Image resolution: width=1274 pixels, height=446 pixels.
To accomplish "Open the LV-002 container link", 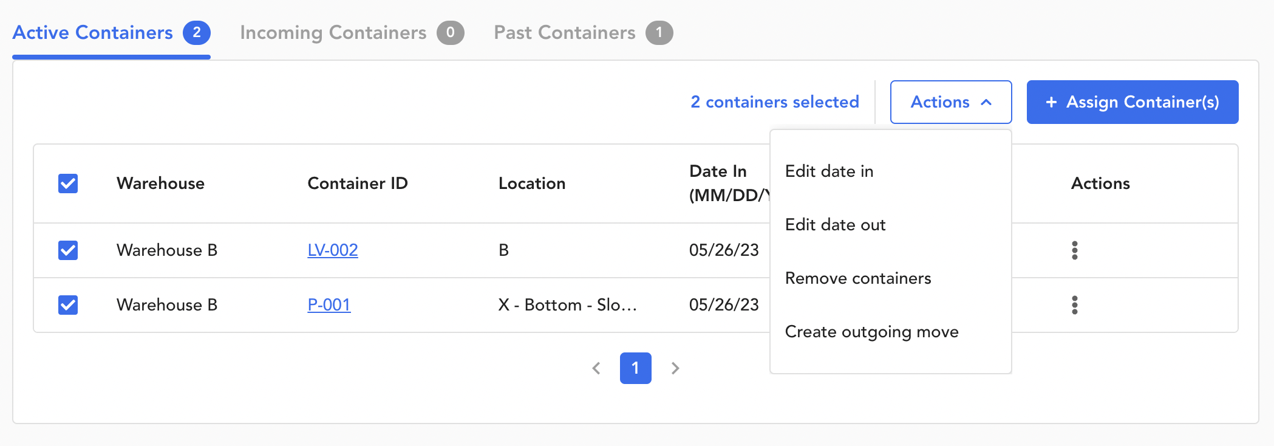I will point(333,250).
